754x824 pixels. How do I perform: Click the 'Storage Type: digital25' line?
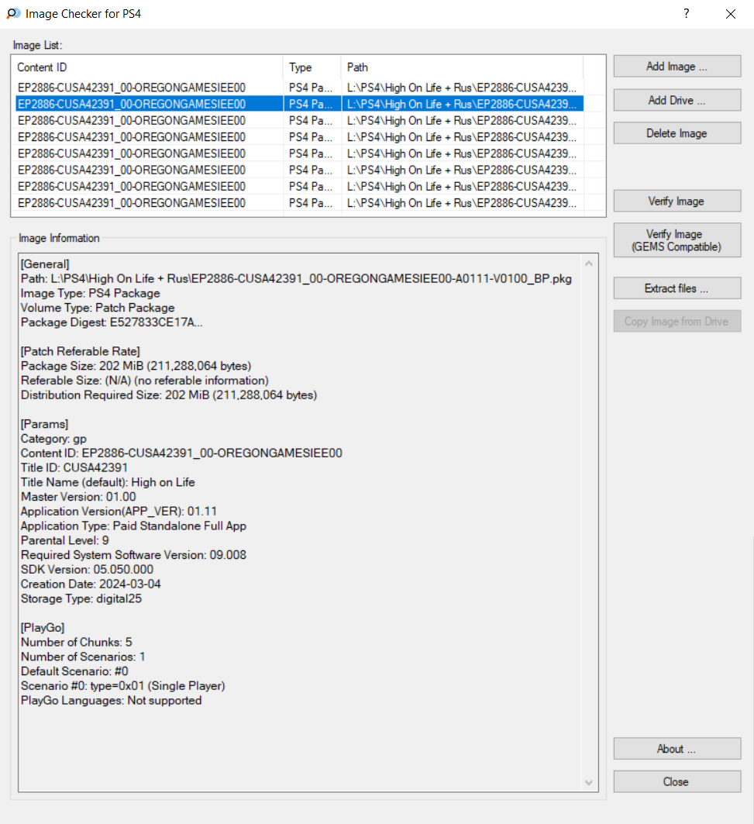coord(81,598)
